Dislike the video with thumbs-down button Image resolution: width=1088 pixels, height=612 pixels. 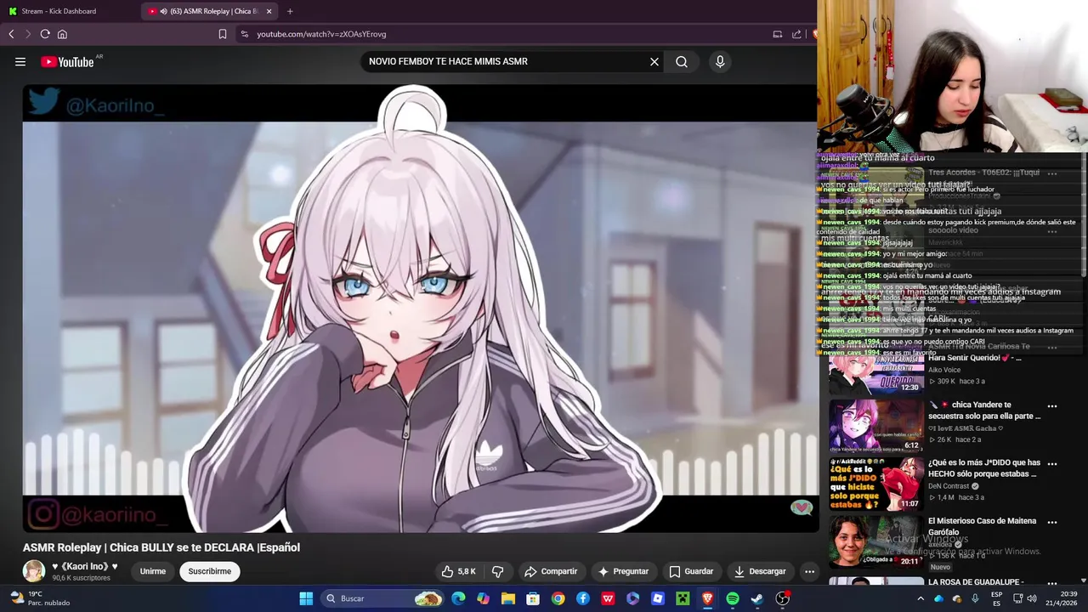pos(498,571)
